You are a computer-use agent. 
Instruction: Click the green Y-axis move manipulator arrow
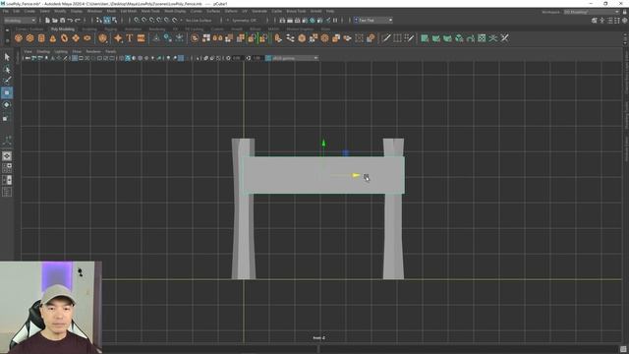click(x=323, y=143)
